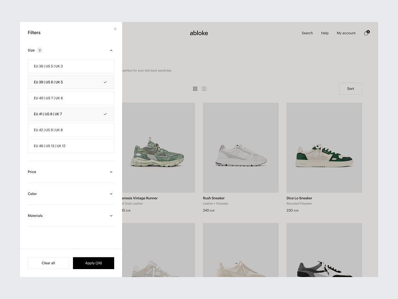This screenshot has width=398, height=299.
Task: Open the Sort options
Action: point(350,88)
